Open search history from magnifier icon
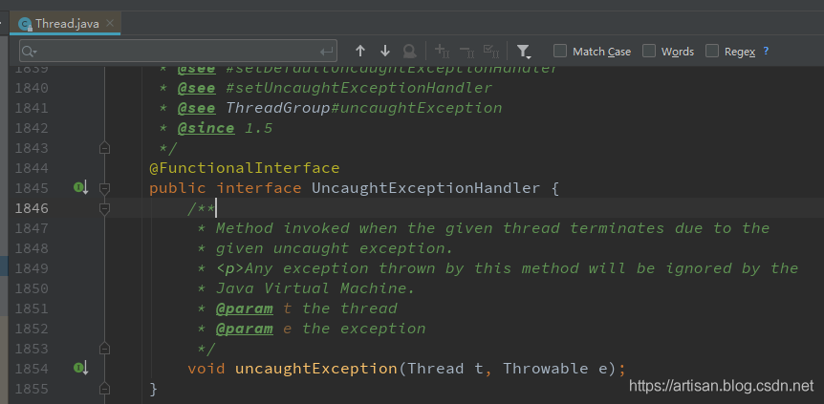Image resolution: width=824 pixels, height=404 pixels. 29,51
